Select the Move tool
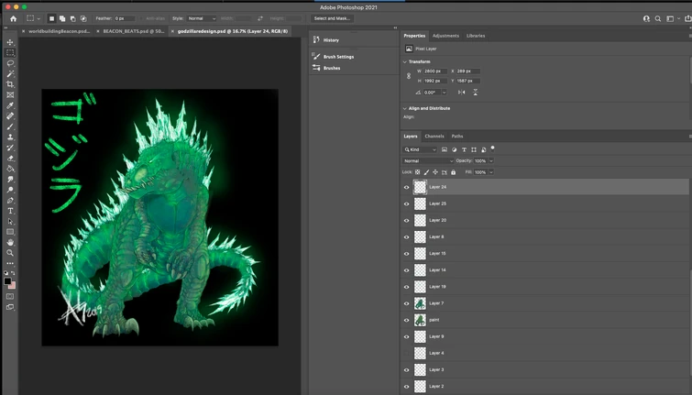Screen dimensions: 692x395 point(11,42)
